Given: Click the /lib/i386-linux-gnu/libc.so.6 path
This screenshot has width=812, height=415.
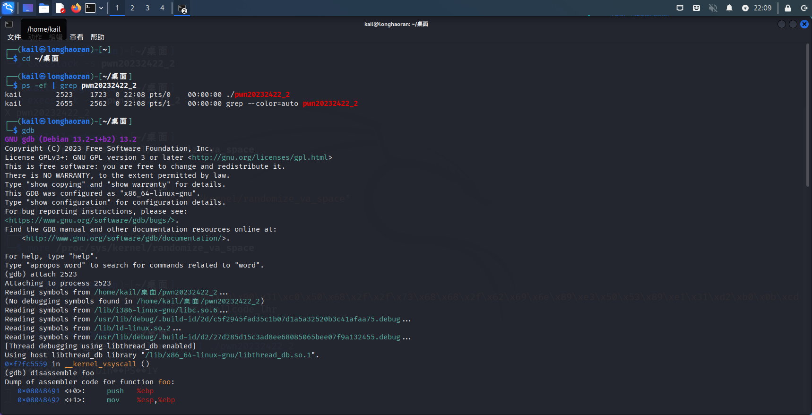Looking at the screenshot, I should click(156, 310).
